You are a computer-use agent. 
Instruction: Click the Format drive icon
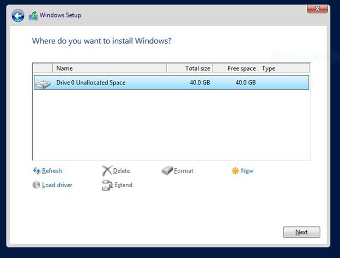tap(167, 170)
